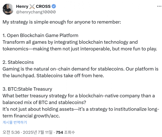Click the 게시물 번역하기 translate post link
162x137 pixels.
15,122
